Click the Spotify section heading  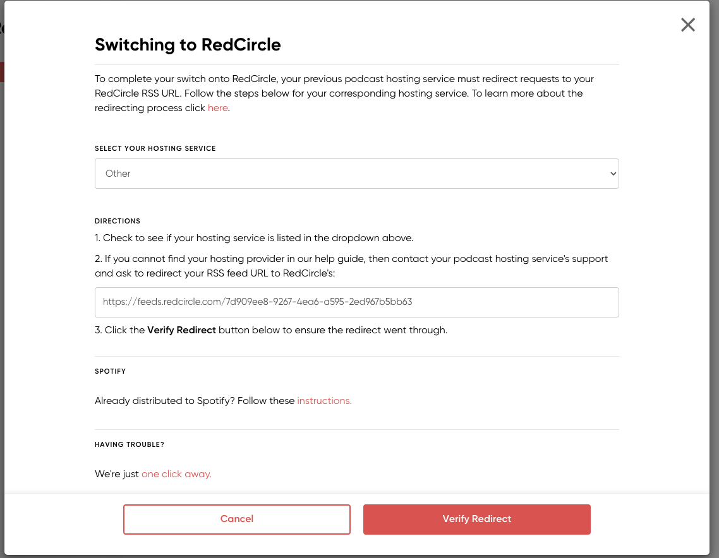[x=110, y=371]
